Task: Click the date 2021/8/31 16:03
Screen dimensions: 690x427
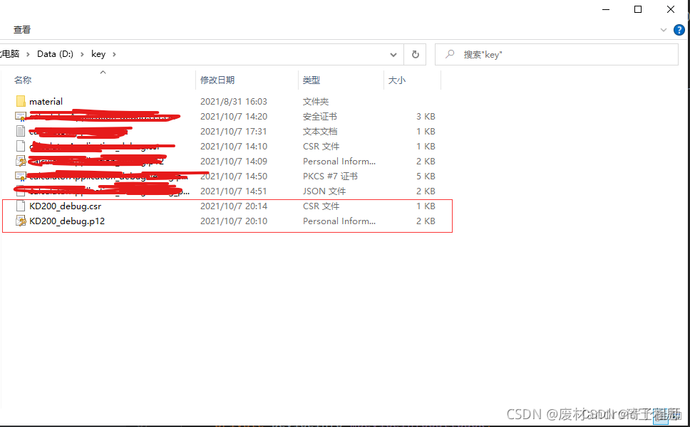Action: [234, 102]
